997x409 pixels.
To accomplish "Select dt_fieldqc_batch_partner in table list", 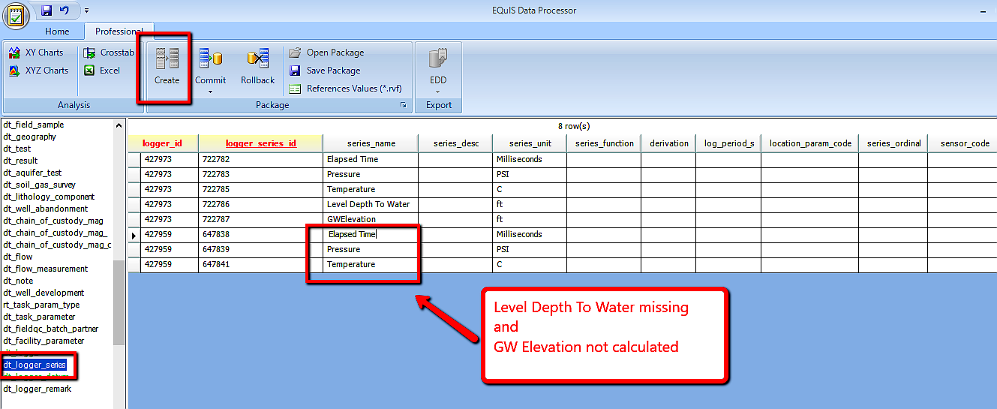I will (x=51, y=329).
